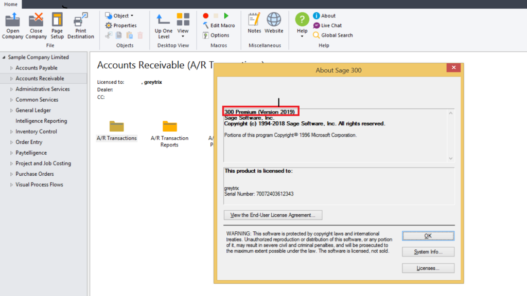Select Order Entry in tree
The width and height of the screenshot is (527, 296).
[29, 142]
